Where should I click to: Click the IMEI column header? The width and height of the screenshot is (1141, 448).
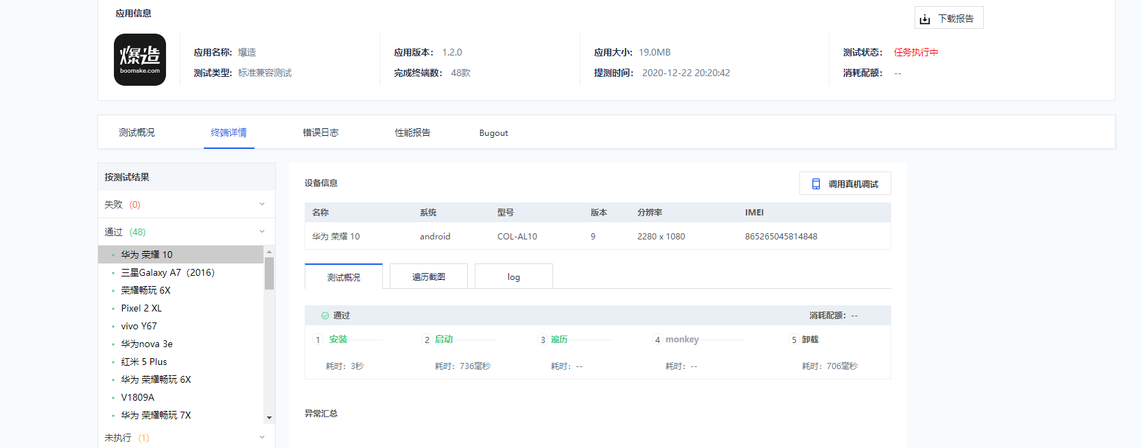tap(754, 213)
